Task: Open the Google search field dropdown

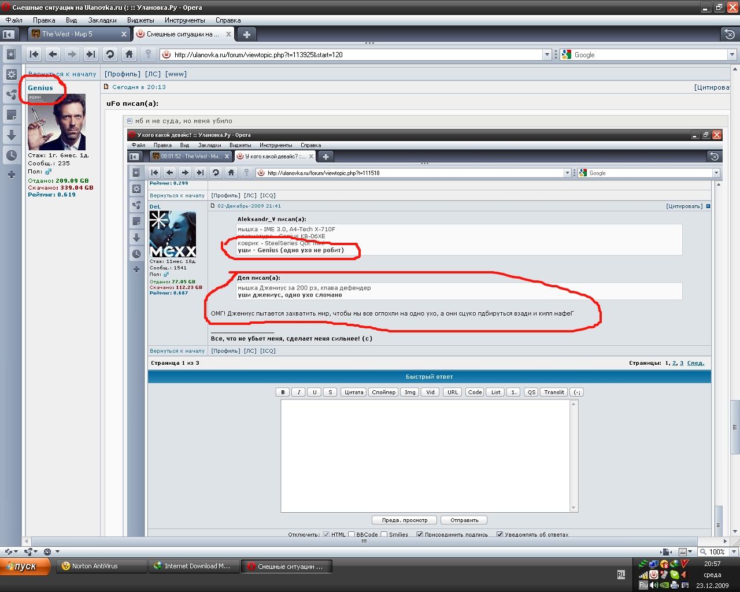Action: 732,55
